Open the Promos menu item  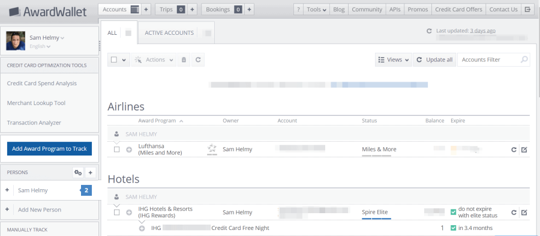(x=418, y=10)
